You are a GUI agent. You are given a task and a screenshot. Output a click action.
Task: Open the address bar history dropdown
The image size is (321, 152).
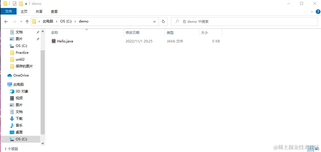(155, 22)
